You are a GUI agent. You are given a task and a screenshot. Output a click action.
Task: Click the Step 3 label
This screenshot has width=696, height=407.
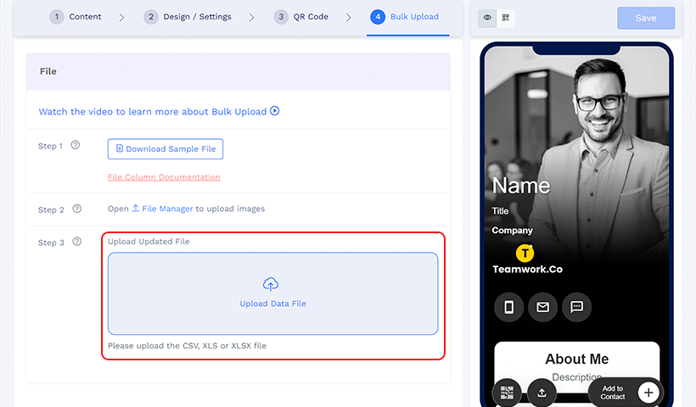coord(51,243)
